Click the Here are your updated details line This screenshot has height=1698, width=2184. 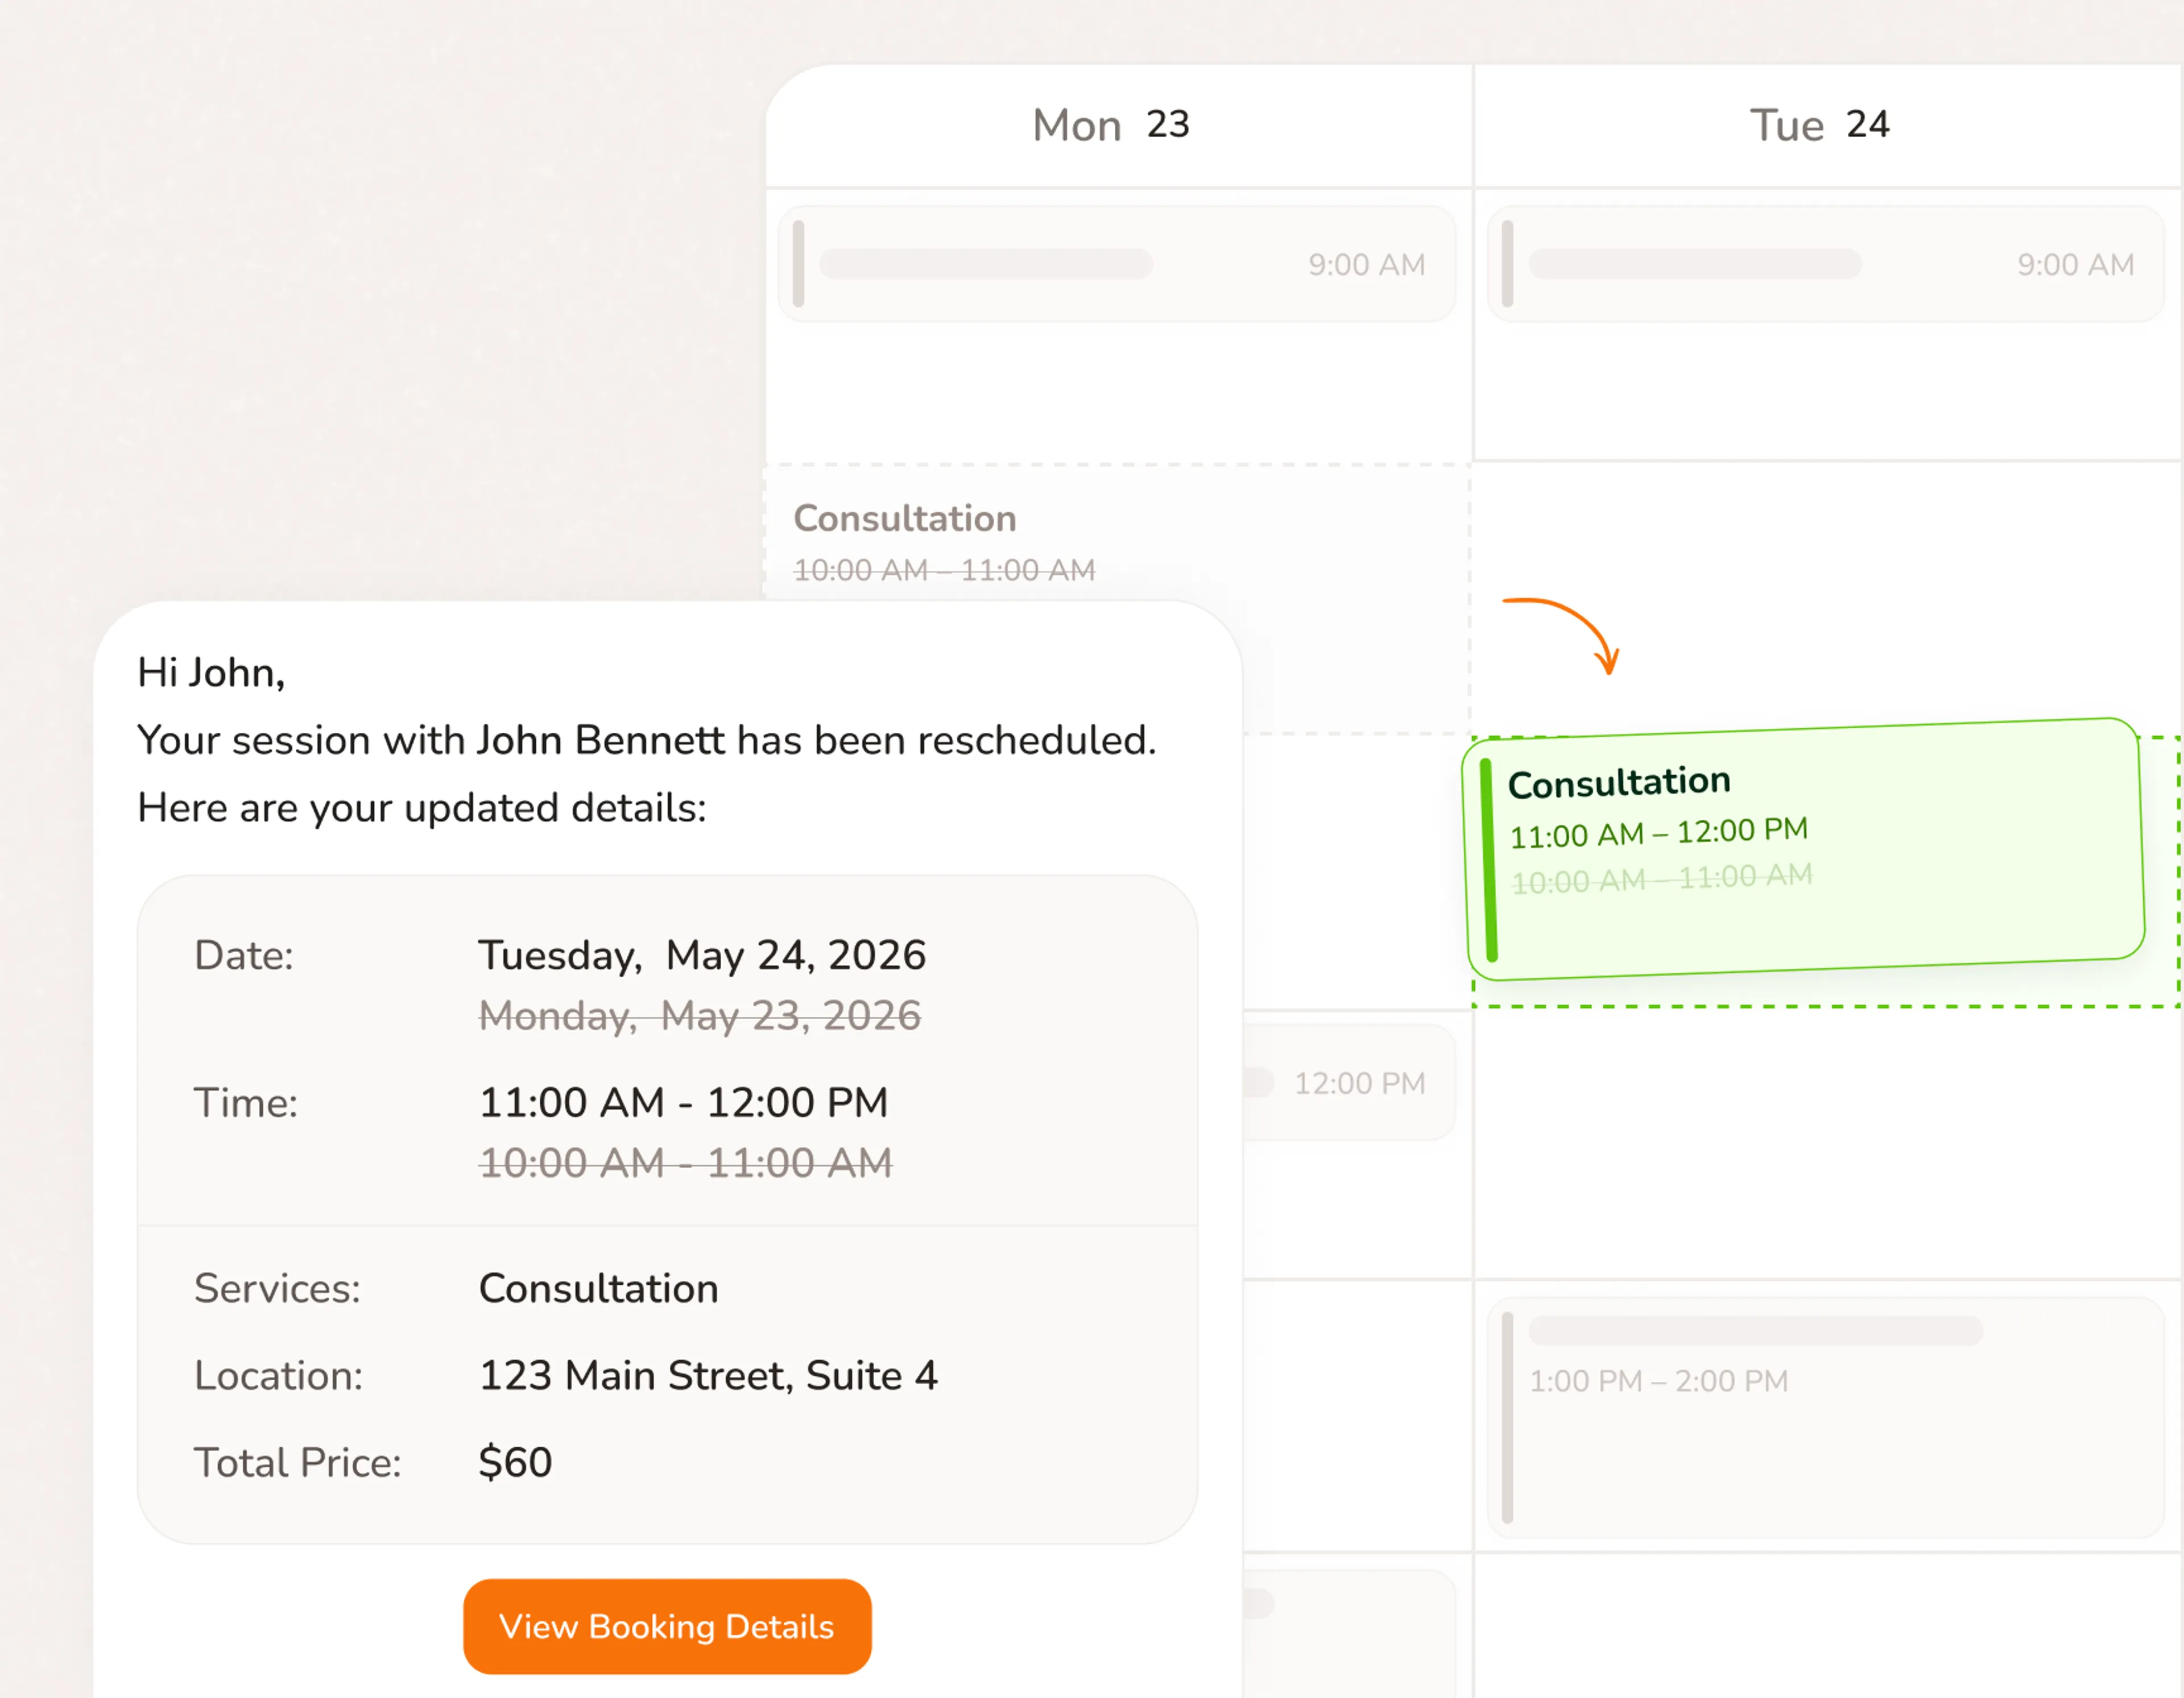(422, 808)
